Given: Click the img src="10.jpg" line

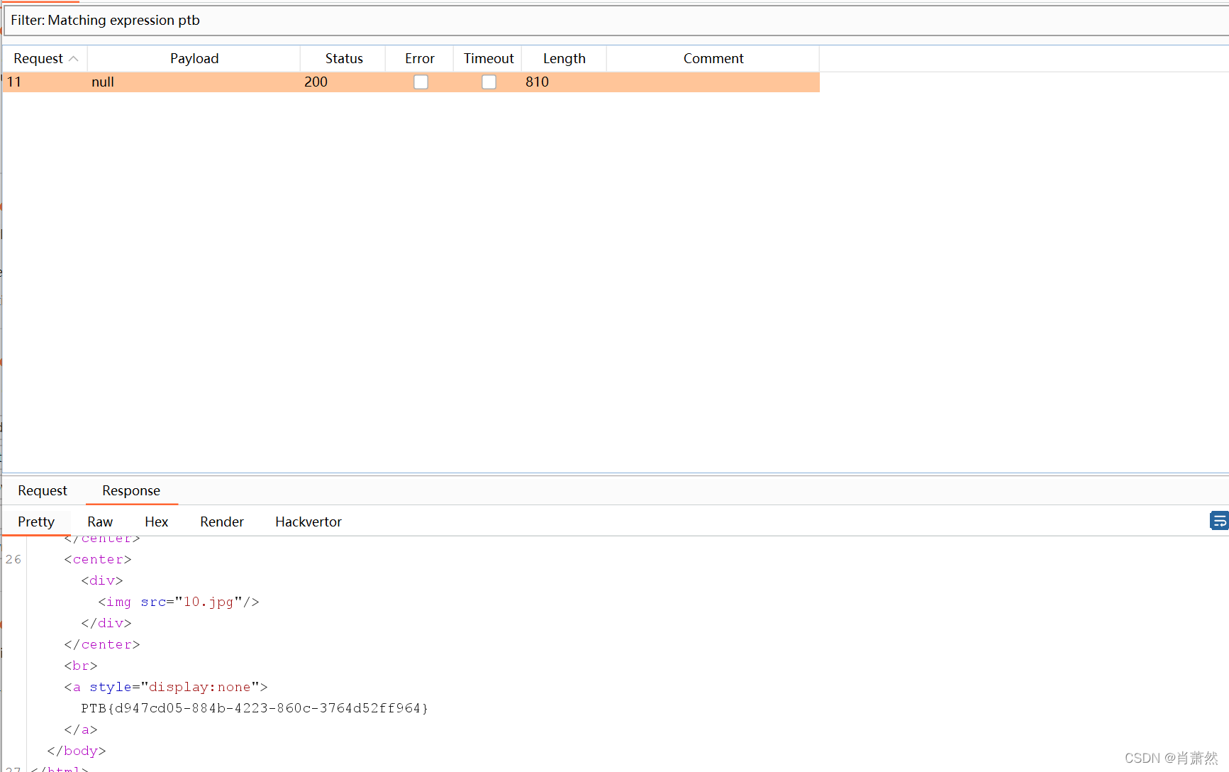Looking at the screenshot, I should point(179,602).
